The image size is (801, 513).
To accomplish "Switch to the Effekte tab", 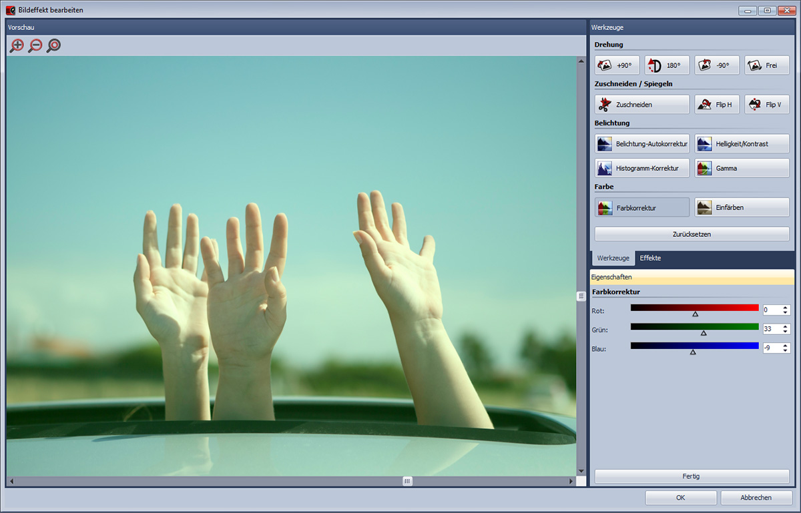I will [x=650, y=258].
